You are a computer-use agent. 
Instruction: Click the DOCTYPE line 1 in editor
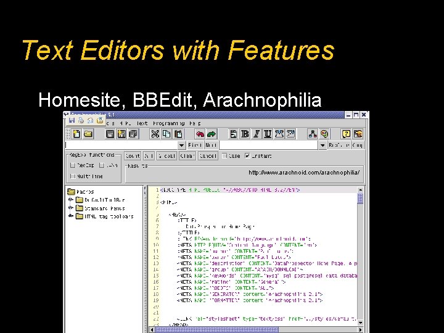tap(229, 190)
